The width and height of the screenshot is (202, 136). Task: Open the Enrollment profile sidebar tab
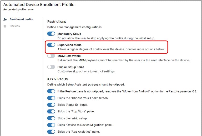pyautogui.click(x=21, y=19)
